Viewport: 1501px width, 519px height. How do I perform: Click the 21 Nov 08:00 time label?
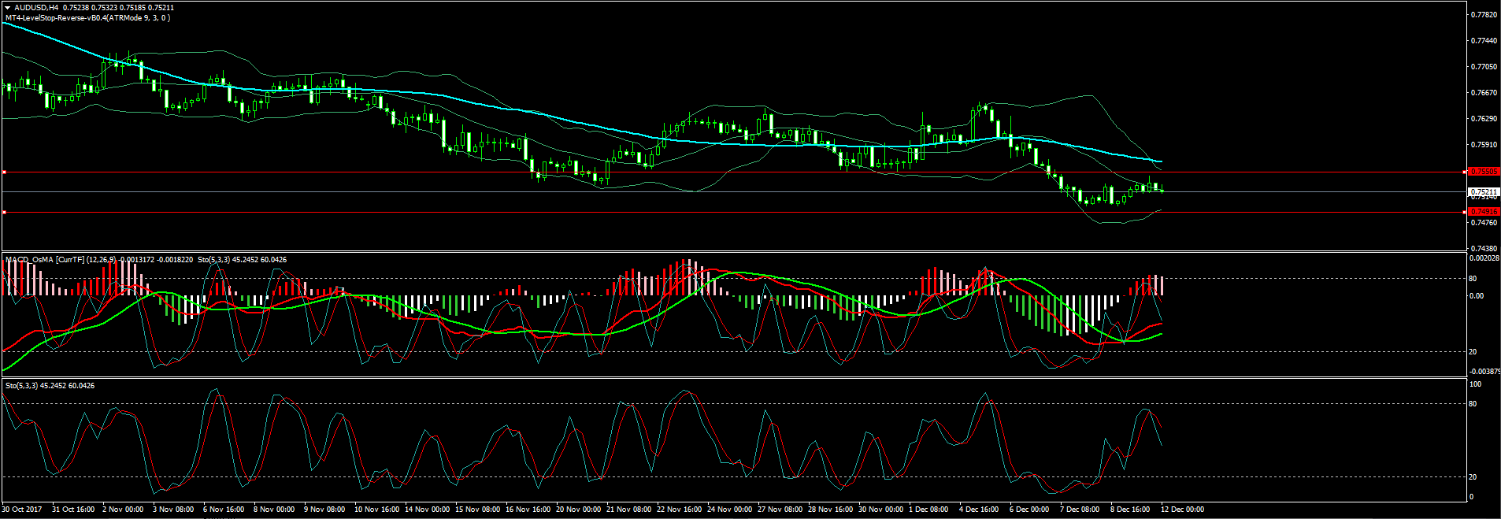point(629,510)
